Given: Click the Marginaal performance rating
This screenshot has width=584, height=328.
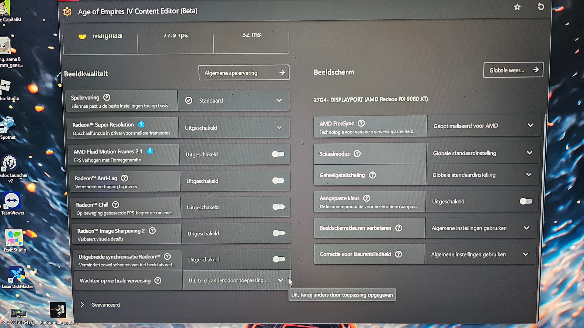Looking at the screenshot, I should (107, 36).
